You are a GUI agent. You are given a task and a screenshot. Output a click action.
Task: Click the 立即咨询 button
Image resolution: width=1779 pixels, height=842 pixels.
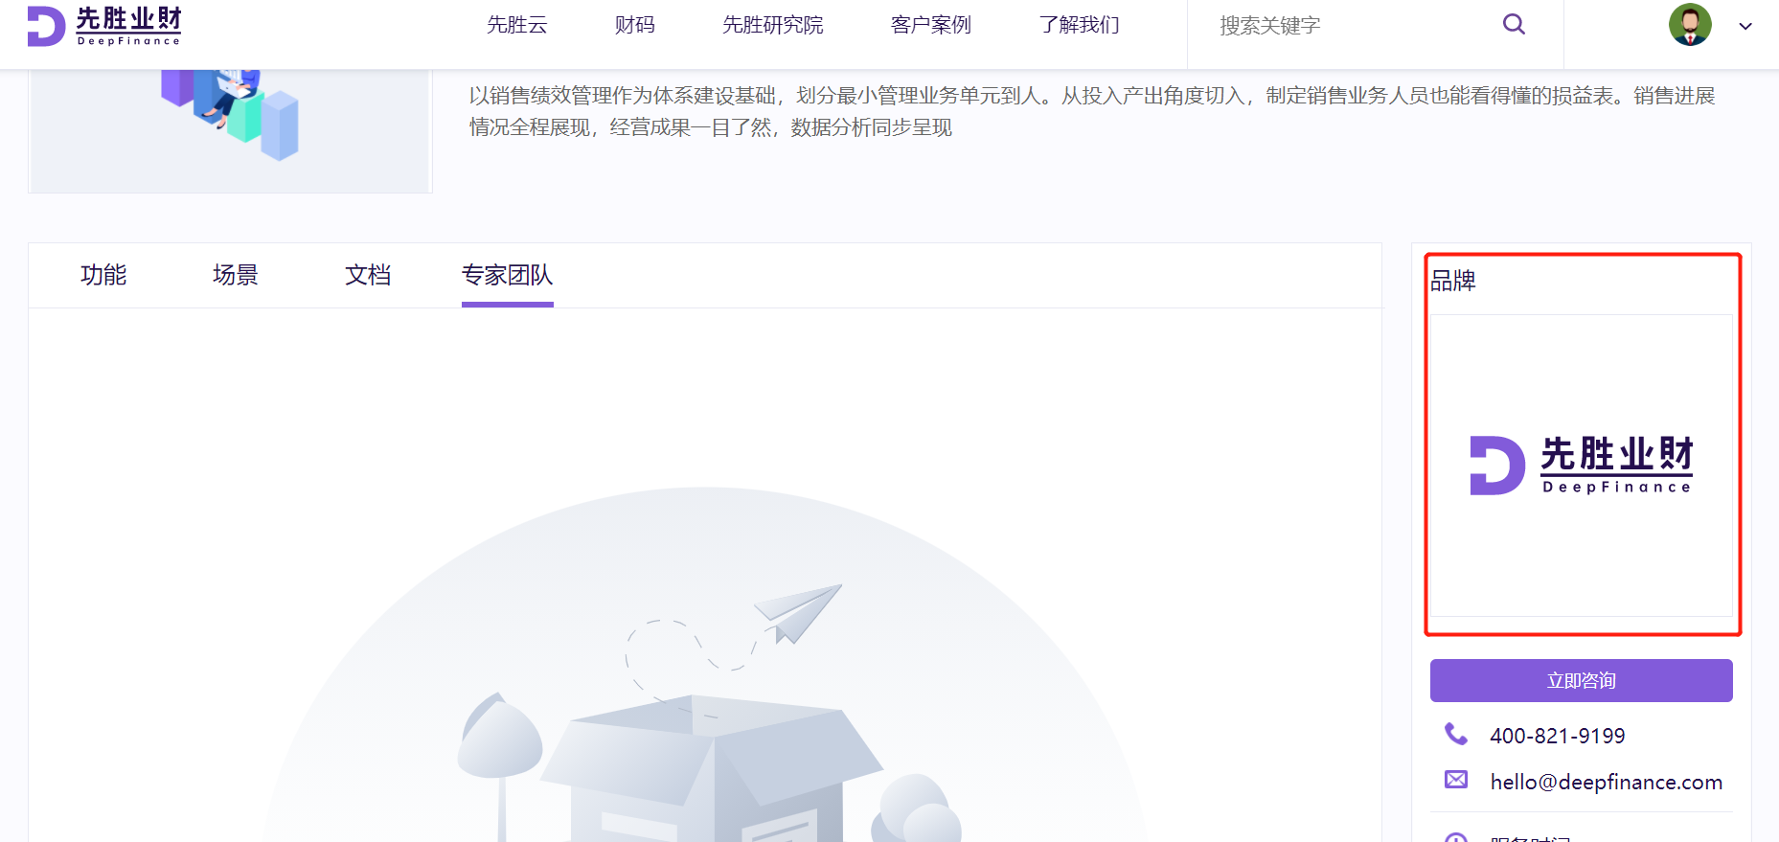click(x=1582, y=680)
